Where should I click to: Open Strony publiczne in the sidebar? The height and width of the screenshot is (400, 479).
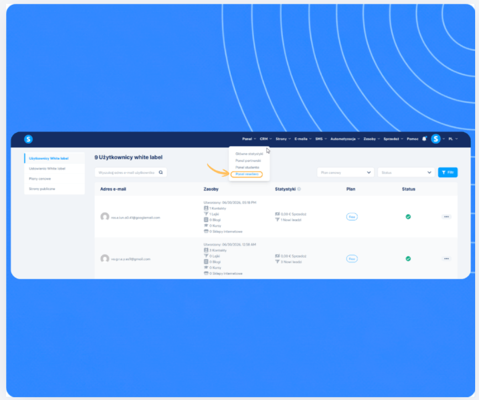point(54,189)
